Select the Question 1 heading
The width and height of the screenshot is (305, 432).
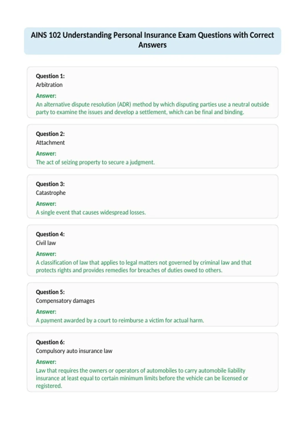tap(50, 76)
